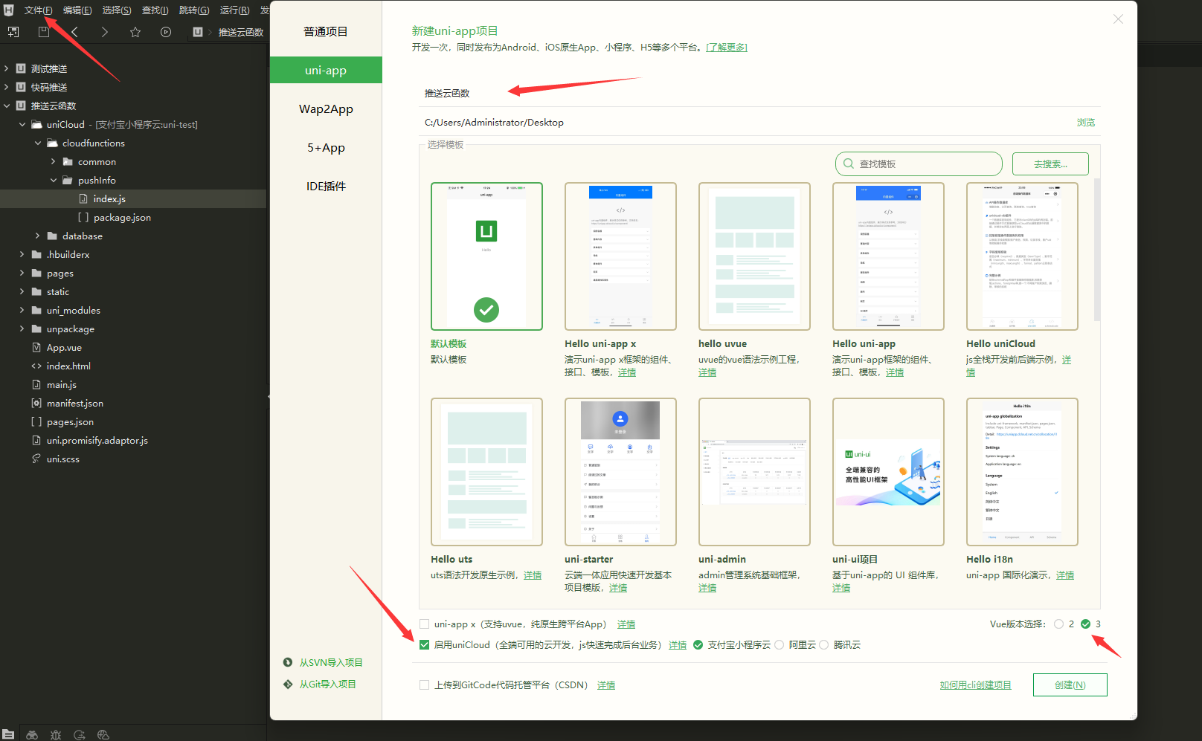Click the 查找模板 search field
The height and width of the screenshot is (741, 1202).
coord(919,164)
